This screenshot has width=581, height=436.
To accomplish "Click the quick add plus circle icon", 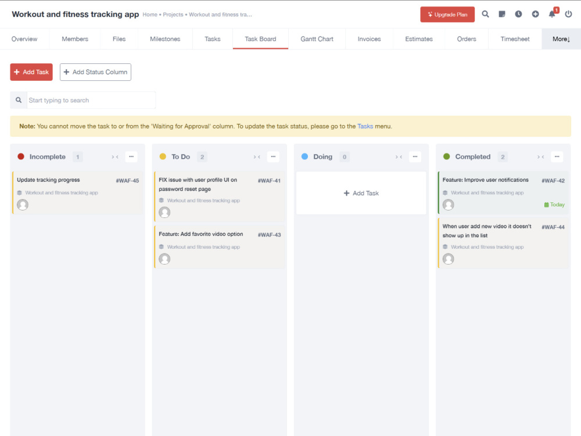I will point(536,14).
